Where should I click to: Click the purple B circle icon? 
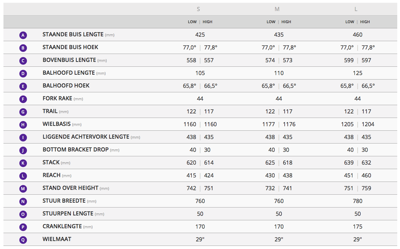click(x=23, y=48)
